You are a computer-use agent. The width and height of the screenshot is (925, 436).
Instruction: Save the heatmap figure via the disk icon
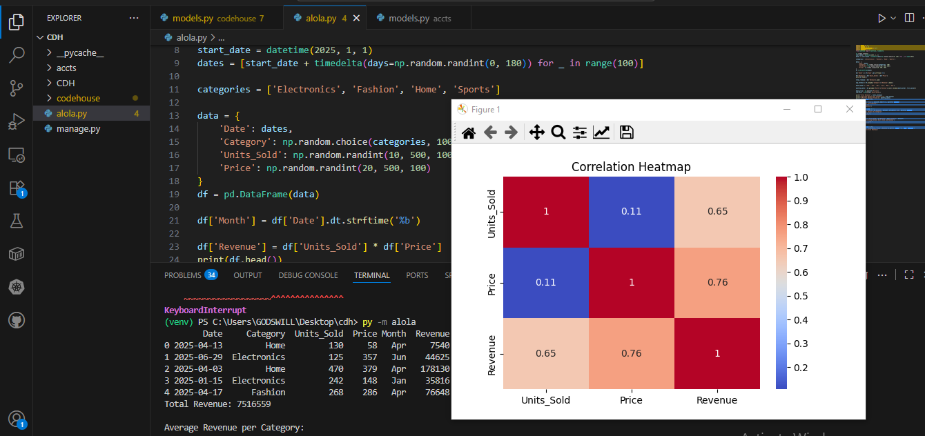[626, 132]
